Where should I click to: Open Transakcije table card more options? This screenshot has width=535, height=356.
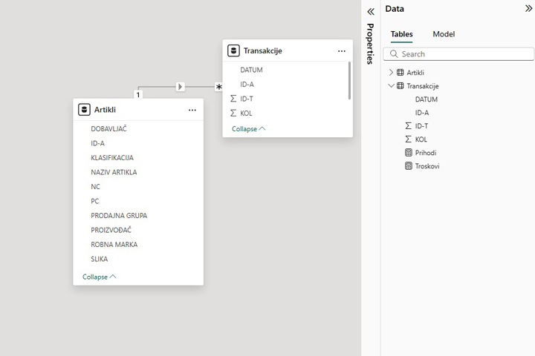342,51
